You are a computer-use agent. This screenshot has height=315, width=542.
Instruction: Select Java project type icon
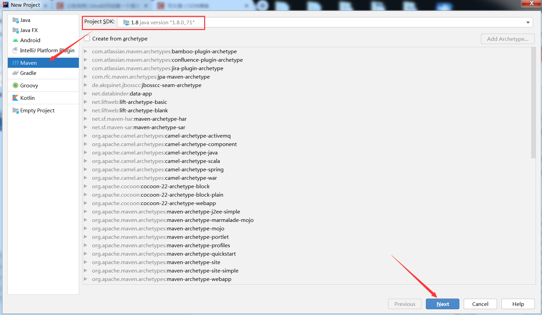(x=15, y=20)
